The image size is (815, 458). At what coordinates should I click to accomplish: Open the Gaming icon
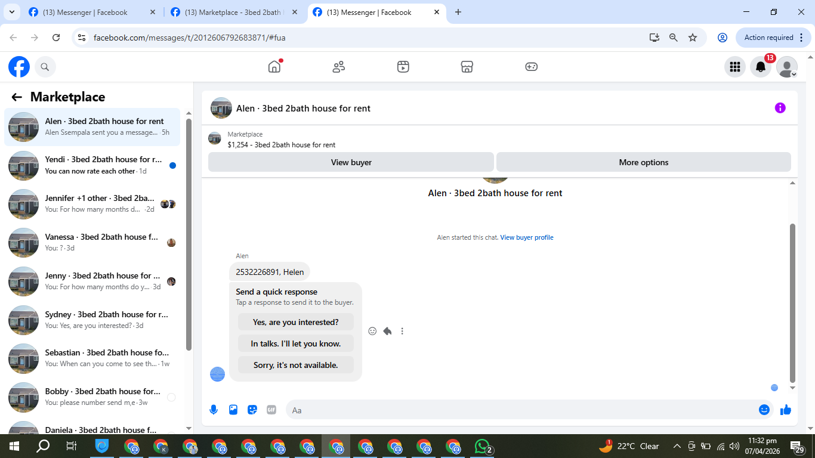pyautogui.click(x=532, y=67)
